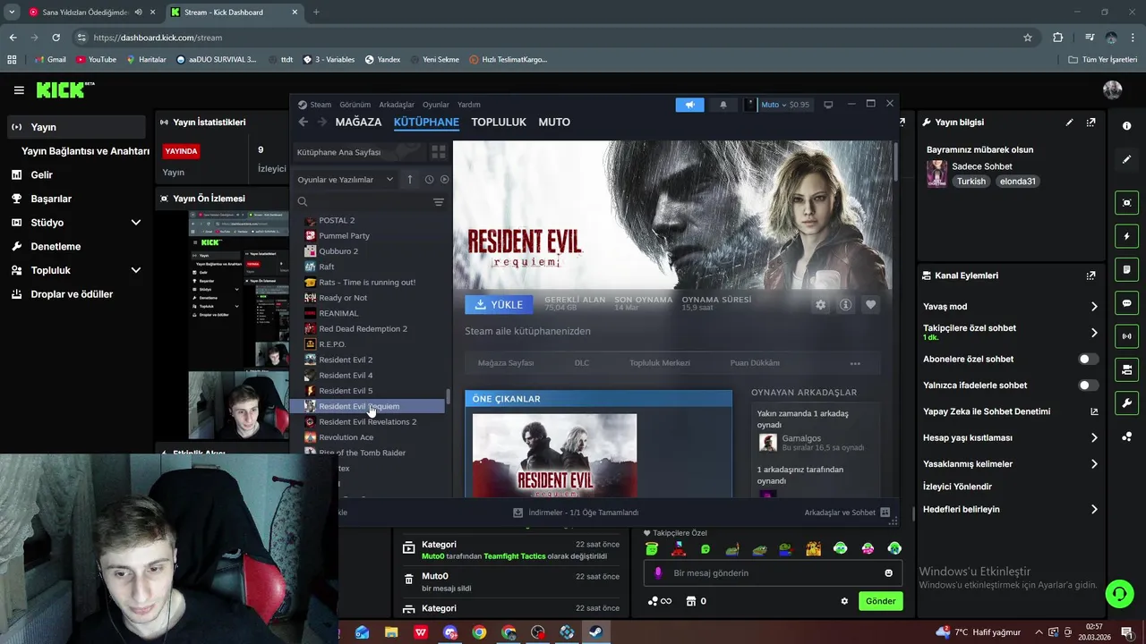
Task: Open chat settings gear next to Gönder
Action: (x=844, y=601)
